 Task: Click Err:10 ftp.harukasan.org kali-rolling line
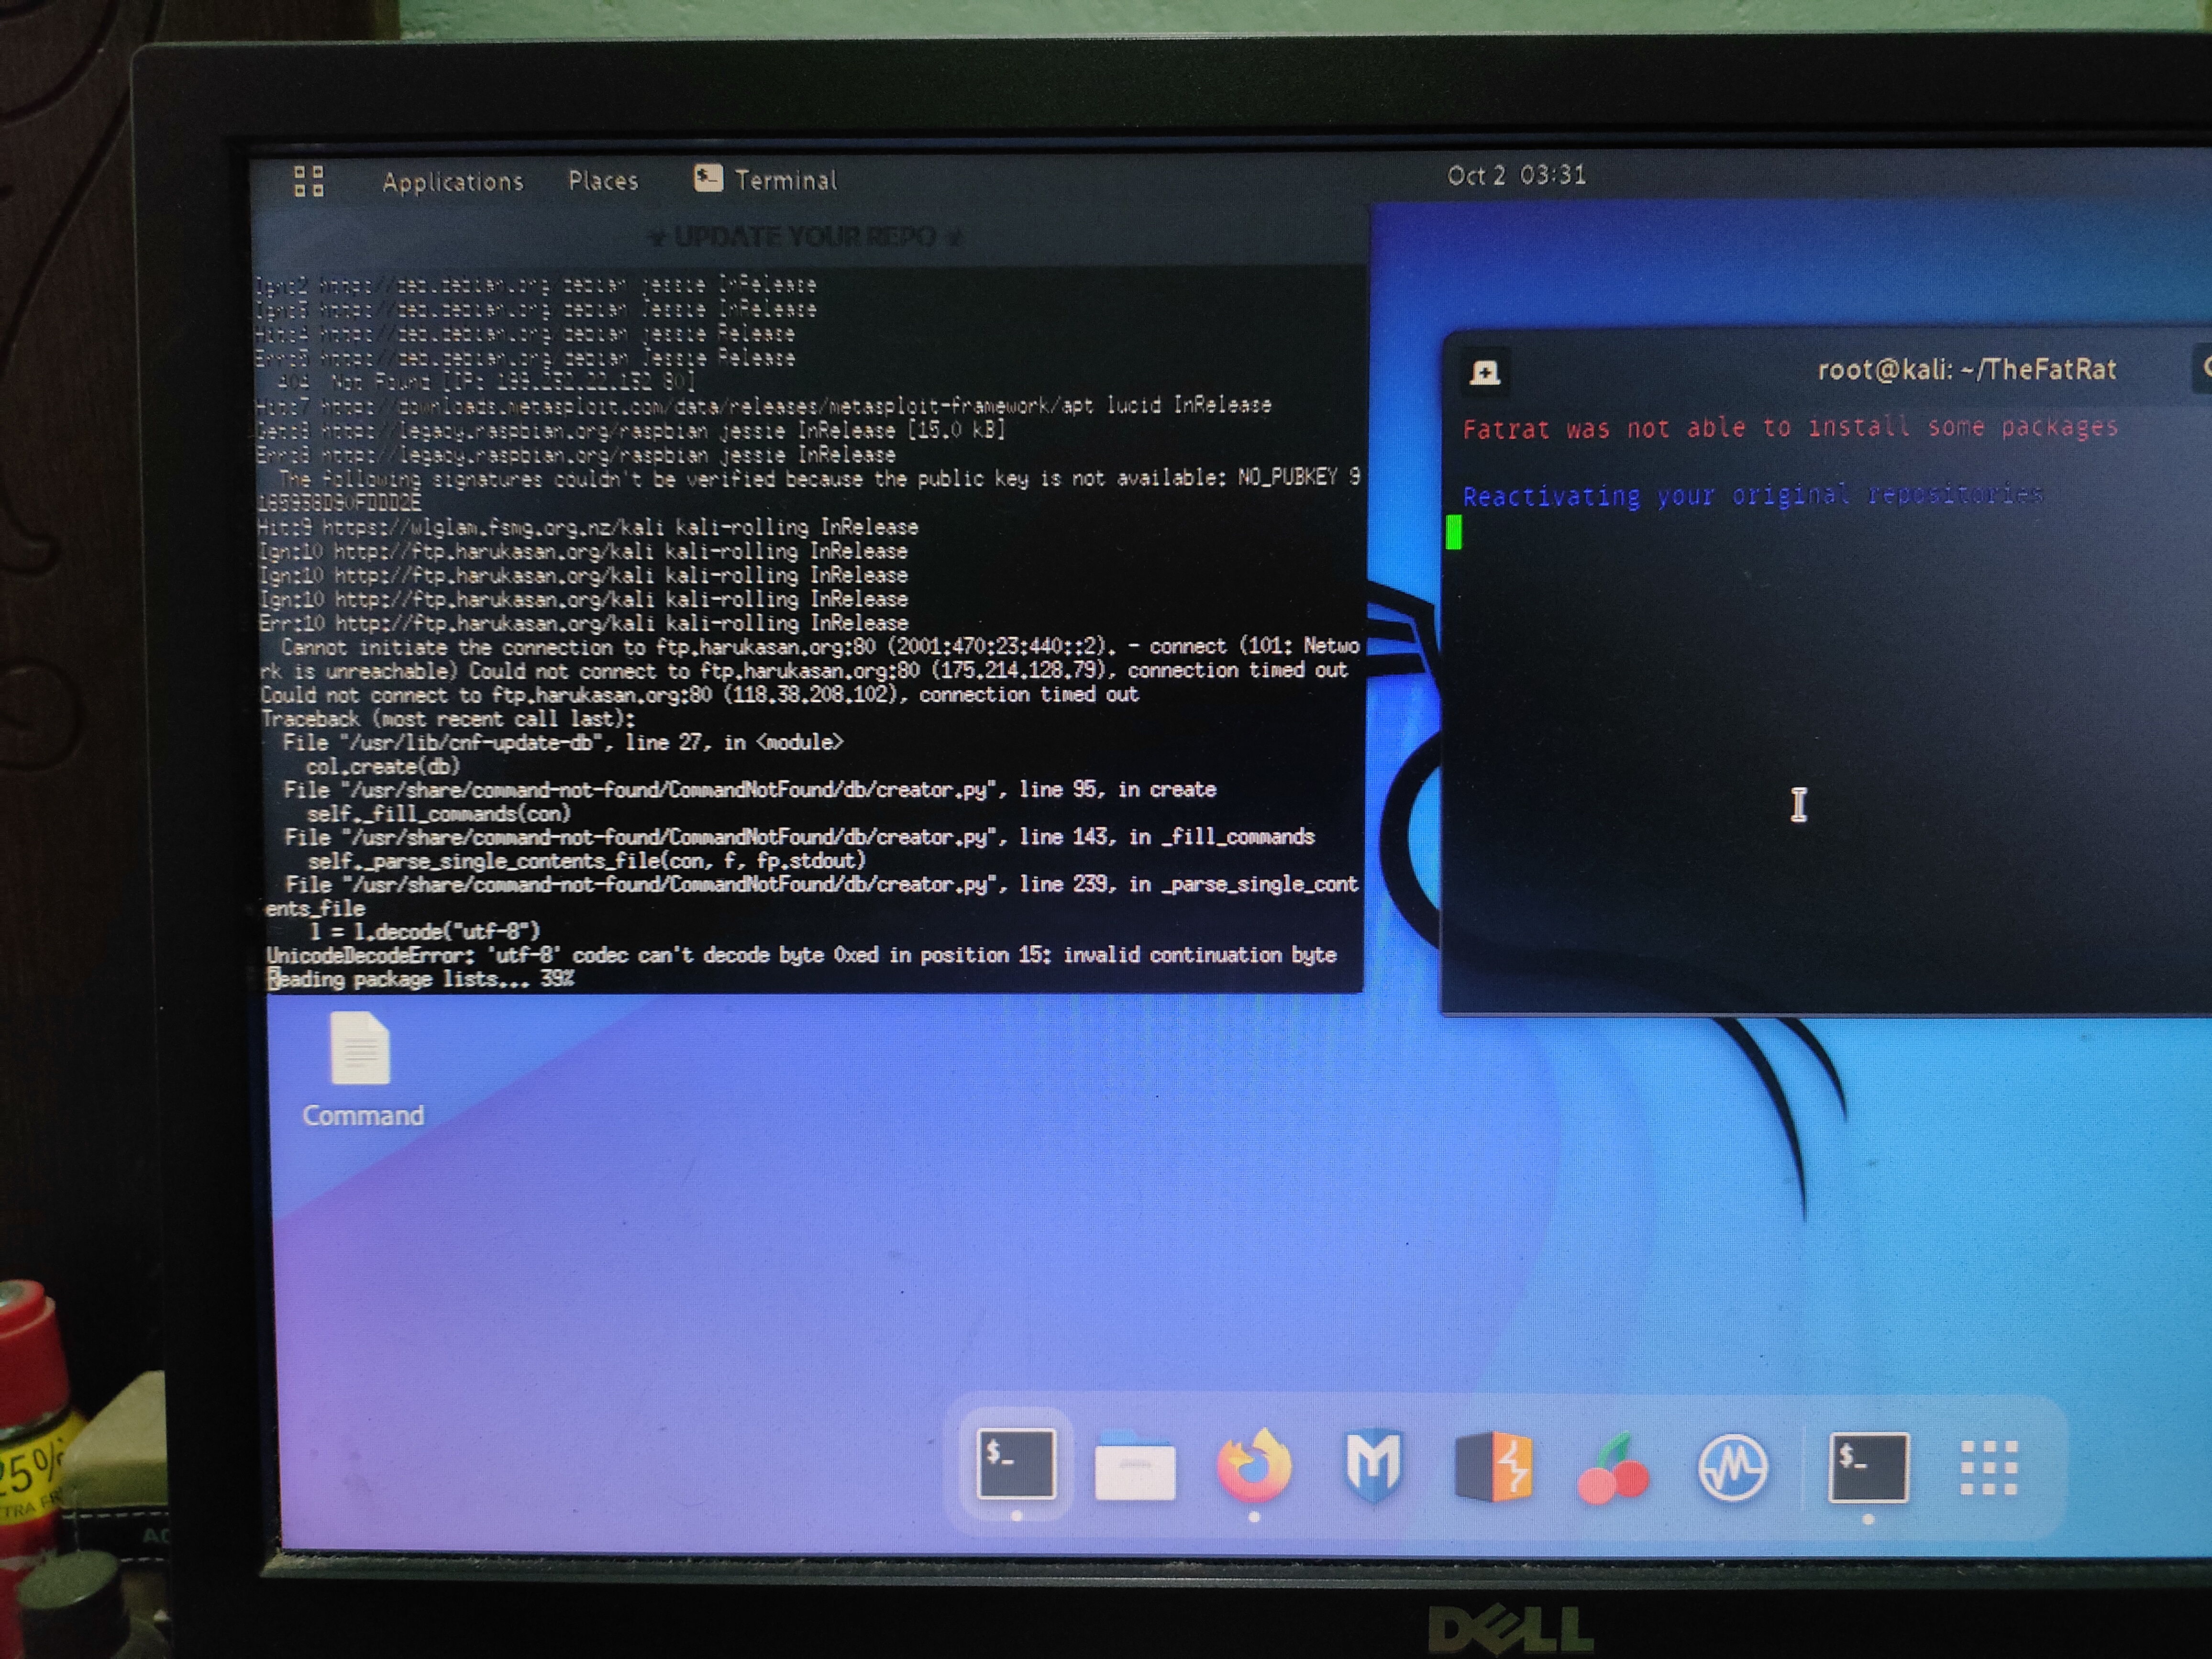(x=583, y=623)
